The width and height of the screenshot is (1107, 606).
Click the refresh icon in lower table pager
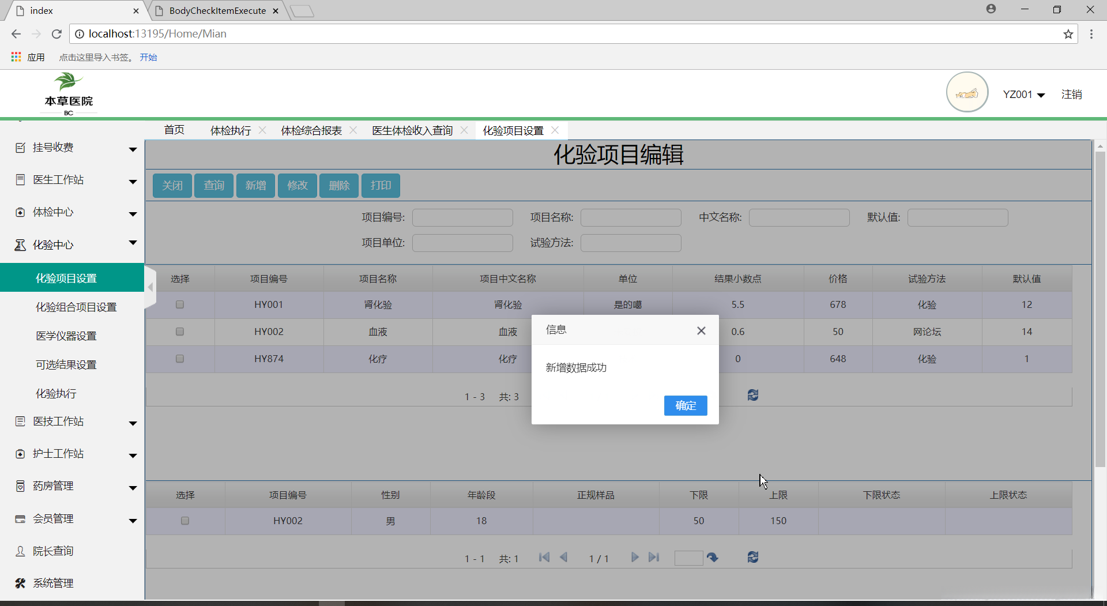tap(752, 557)
